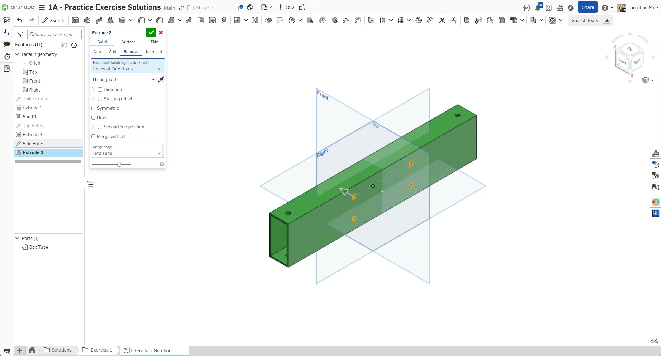Screen dimensions: 661x356
Task: Click the preview slider handle
Action: (119, 165)
